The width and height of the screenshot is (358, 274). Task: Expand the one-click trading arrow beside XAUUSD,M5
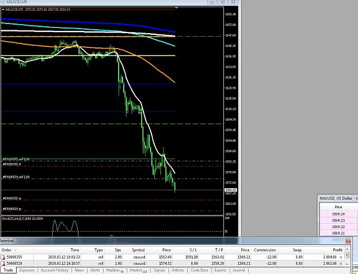click(3, 10)
